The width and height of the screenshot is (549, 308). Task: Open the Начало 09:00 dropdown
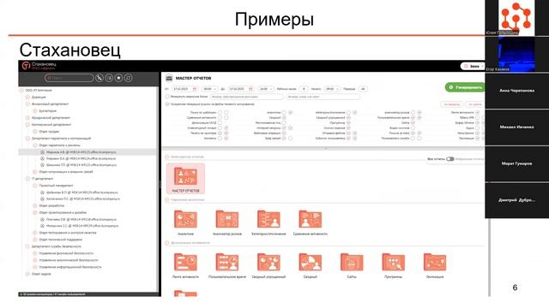[332, 89]
